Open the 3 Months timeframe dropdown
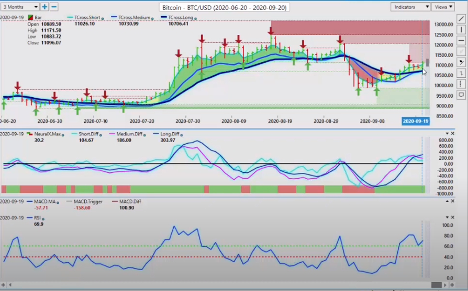The image size is (468, 291). [x=20, y=7]
